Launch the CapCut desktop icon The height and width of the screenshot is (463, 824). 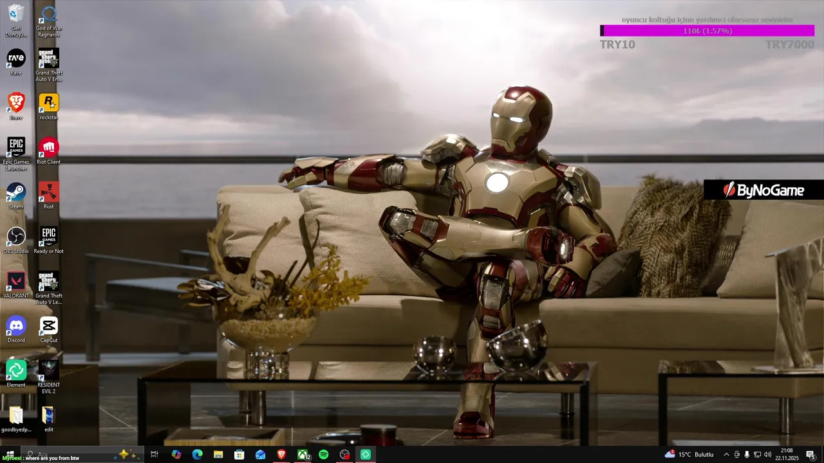pos(49,329)
